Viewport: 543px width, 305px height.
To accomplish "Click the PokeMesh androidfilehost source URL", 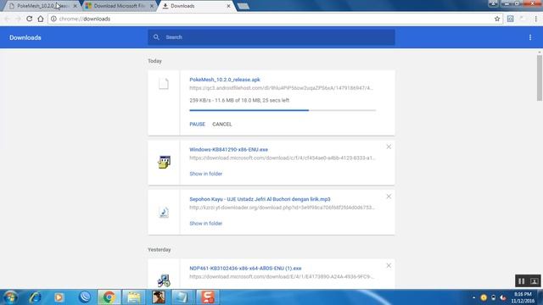I will 281,88.
